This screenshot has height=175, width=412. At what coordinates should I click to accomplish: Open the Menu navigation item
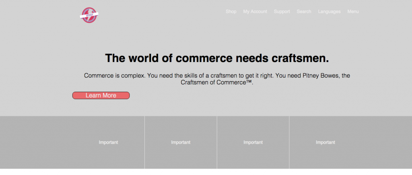pyautogui.click(x=353, y=12)
